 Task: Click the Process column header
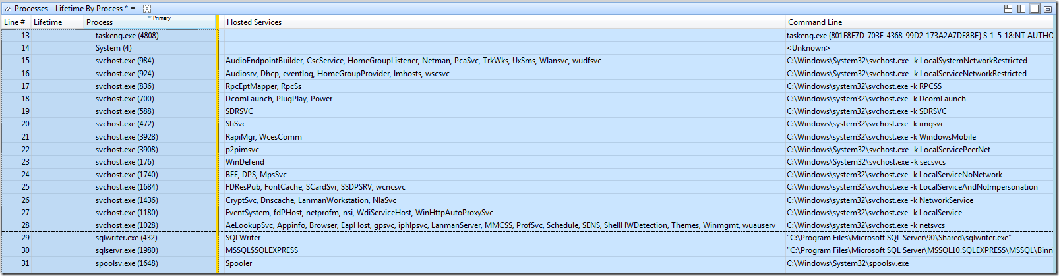coord(150,22)
